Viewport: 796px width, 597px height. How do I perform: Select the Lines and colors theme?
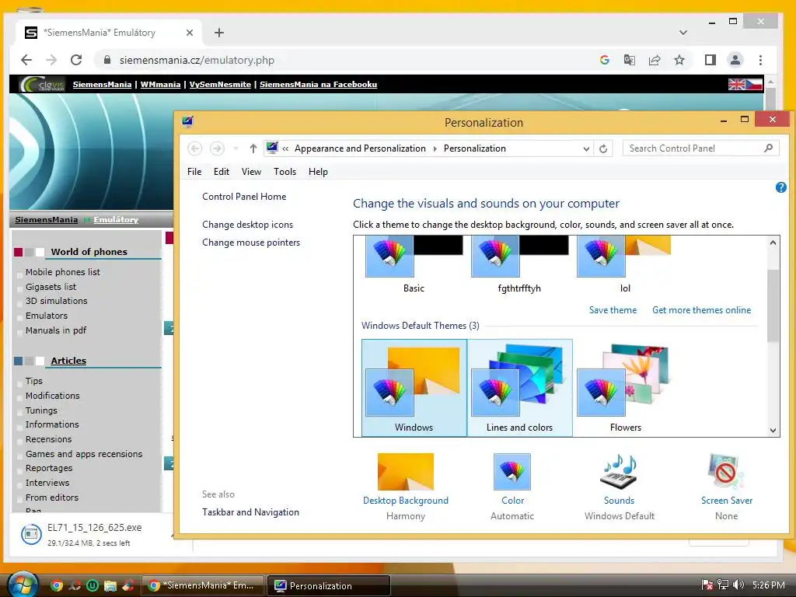point(520,388)
